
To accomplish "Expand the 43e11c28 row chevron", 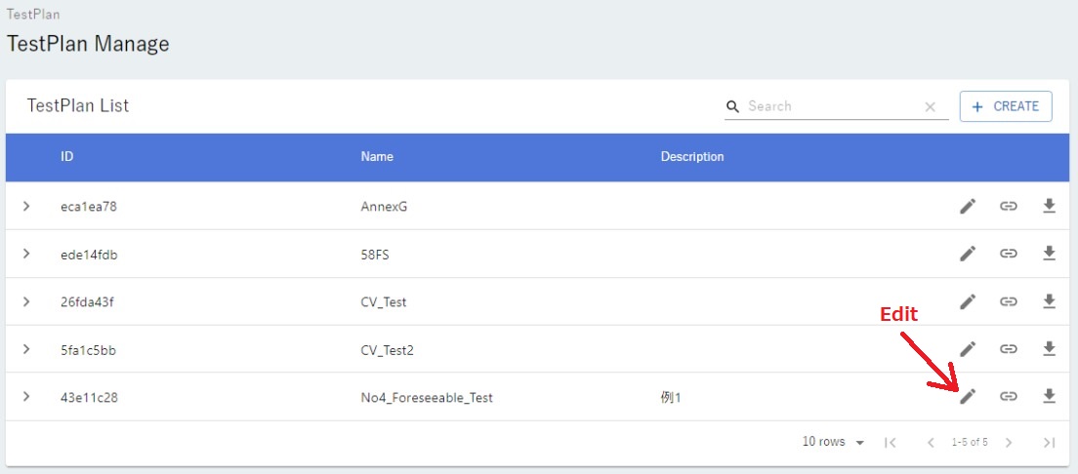I will 26,396.
